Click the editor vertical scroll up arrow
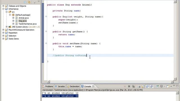The height and width of the screenshot is (101, 180). click(x=175, y=2)
